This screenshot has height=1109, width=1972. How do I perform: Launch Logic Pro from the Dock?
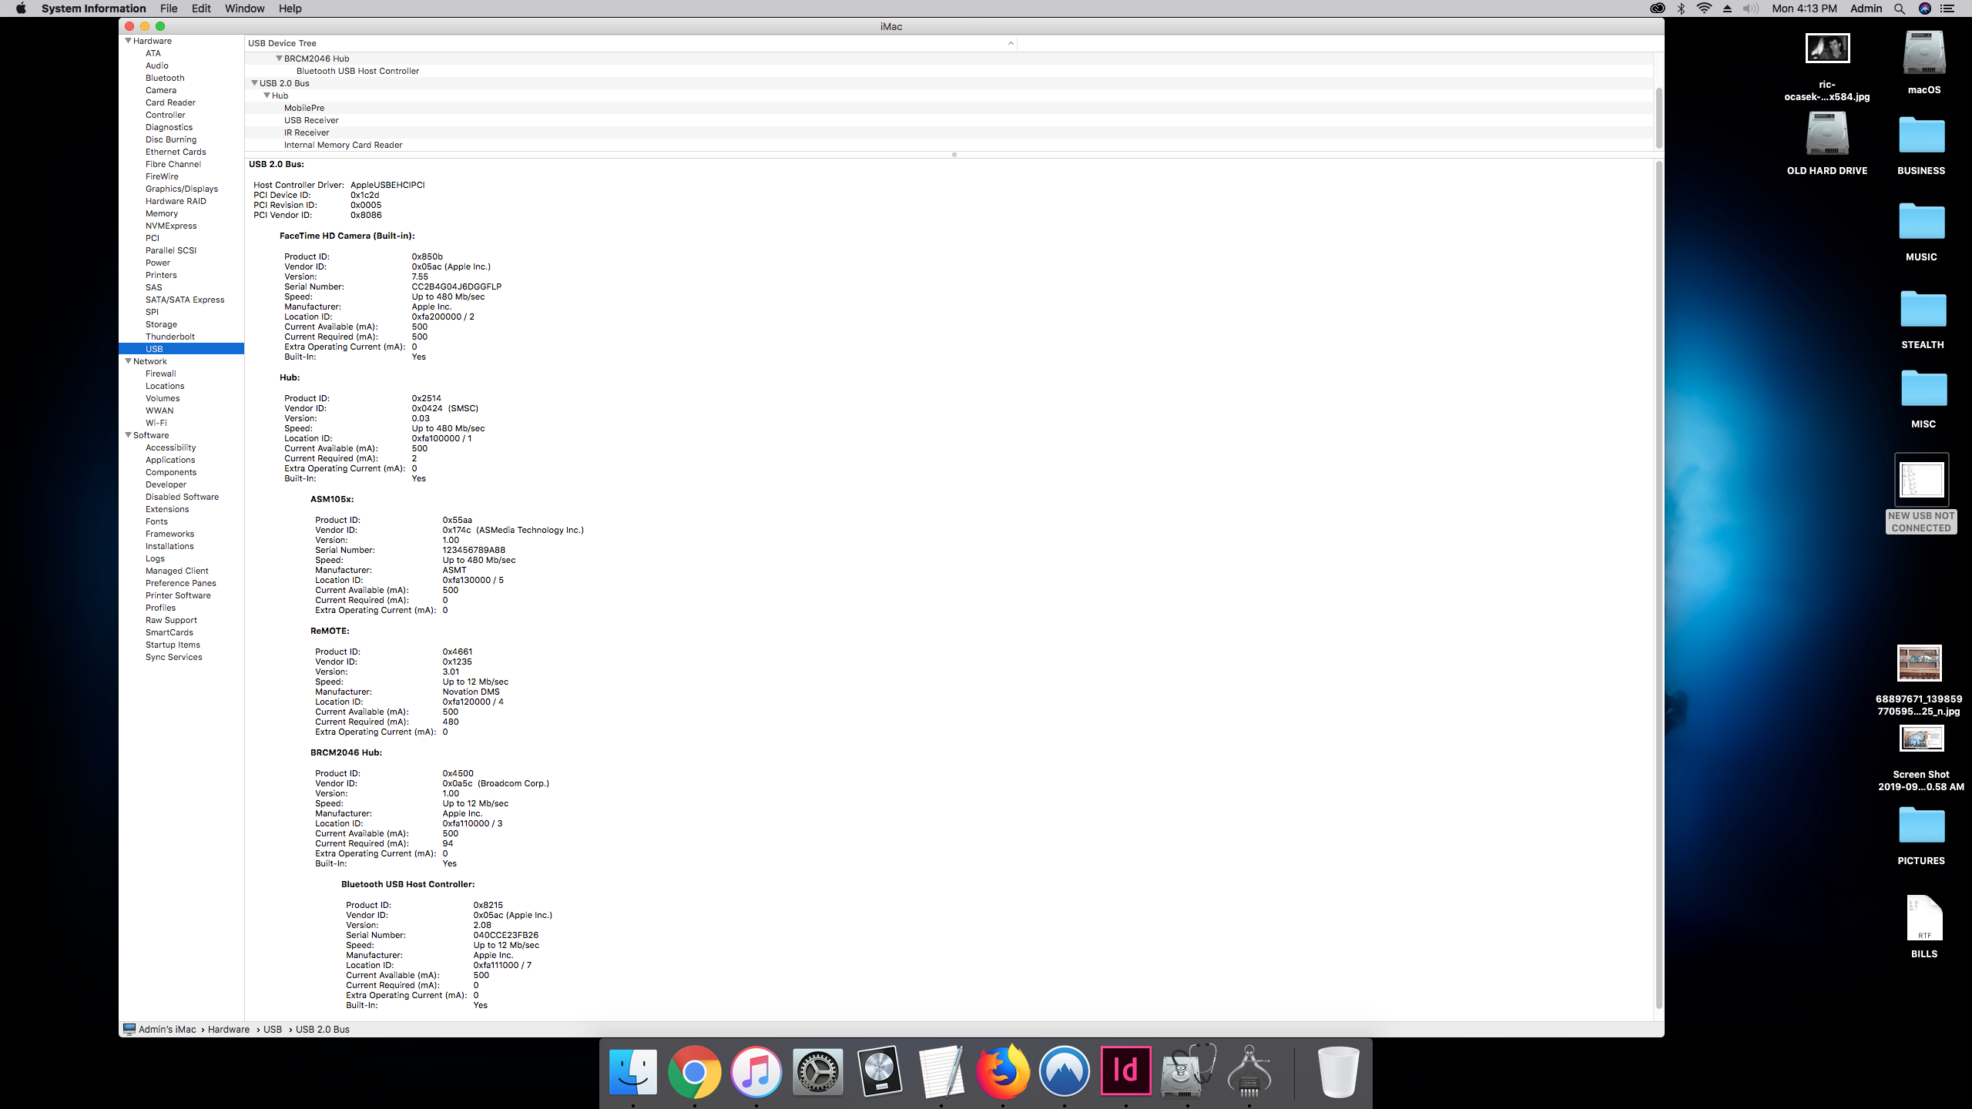880,1070
